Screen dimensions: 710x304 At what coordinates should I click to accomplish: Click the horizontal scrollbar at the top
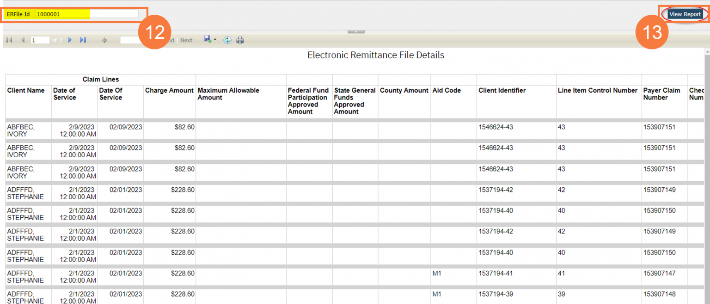click(356, 31)
